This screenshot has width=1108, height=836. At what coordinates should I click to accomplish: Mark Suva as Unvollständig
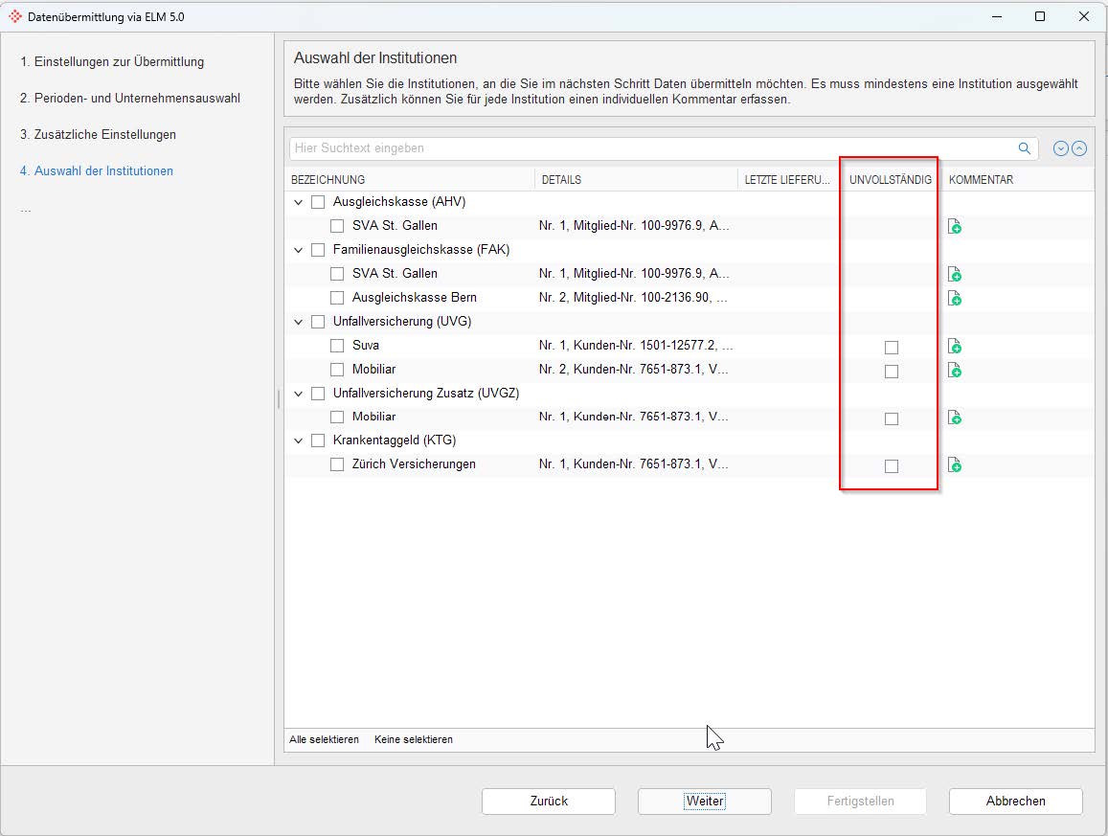[892, 347]
